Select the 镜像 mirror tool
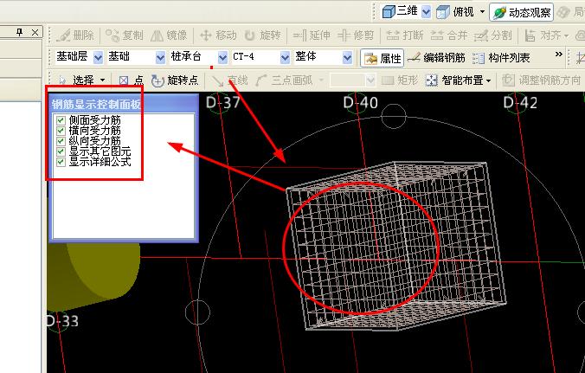 pyautogui.click(x=169, y=35)
